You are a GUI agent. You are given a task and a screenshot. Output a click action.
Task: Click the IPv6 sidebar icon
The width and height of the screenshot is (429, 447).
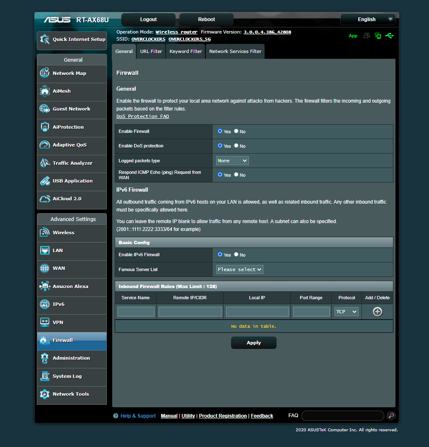point(45,304)
